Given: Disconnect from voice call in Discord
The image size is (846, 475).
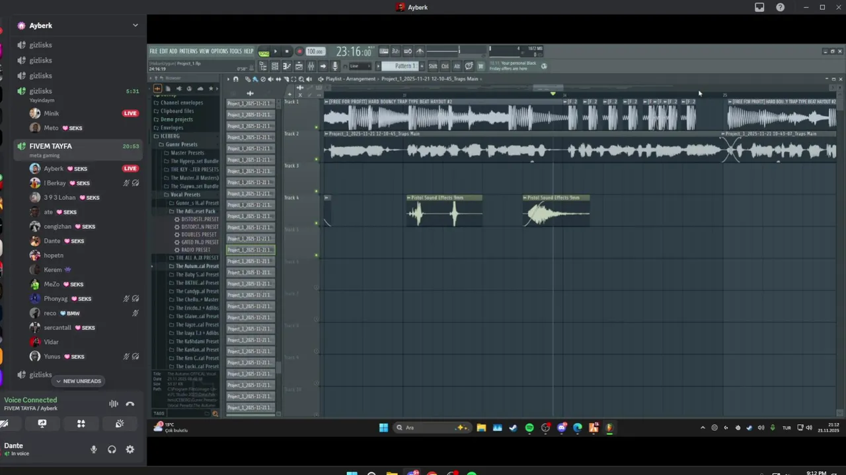Looking at the screenshot, I should tap(130, 404).
